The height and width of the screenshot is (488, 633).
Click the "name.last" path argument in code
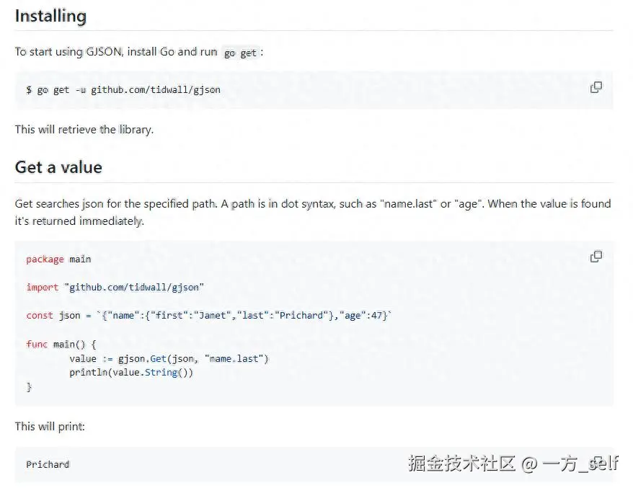pyautogui.click(x=236, y=358)
